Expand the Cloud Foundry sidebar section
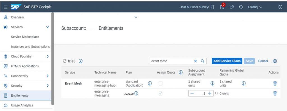This screenshot has width=287, height=111. coord(48,56)
